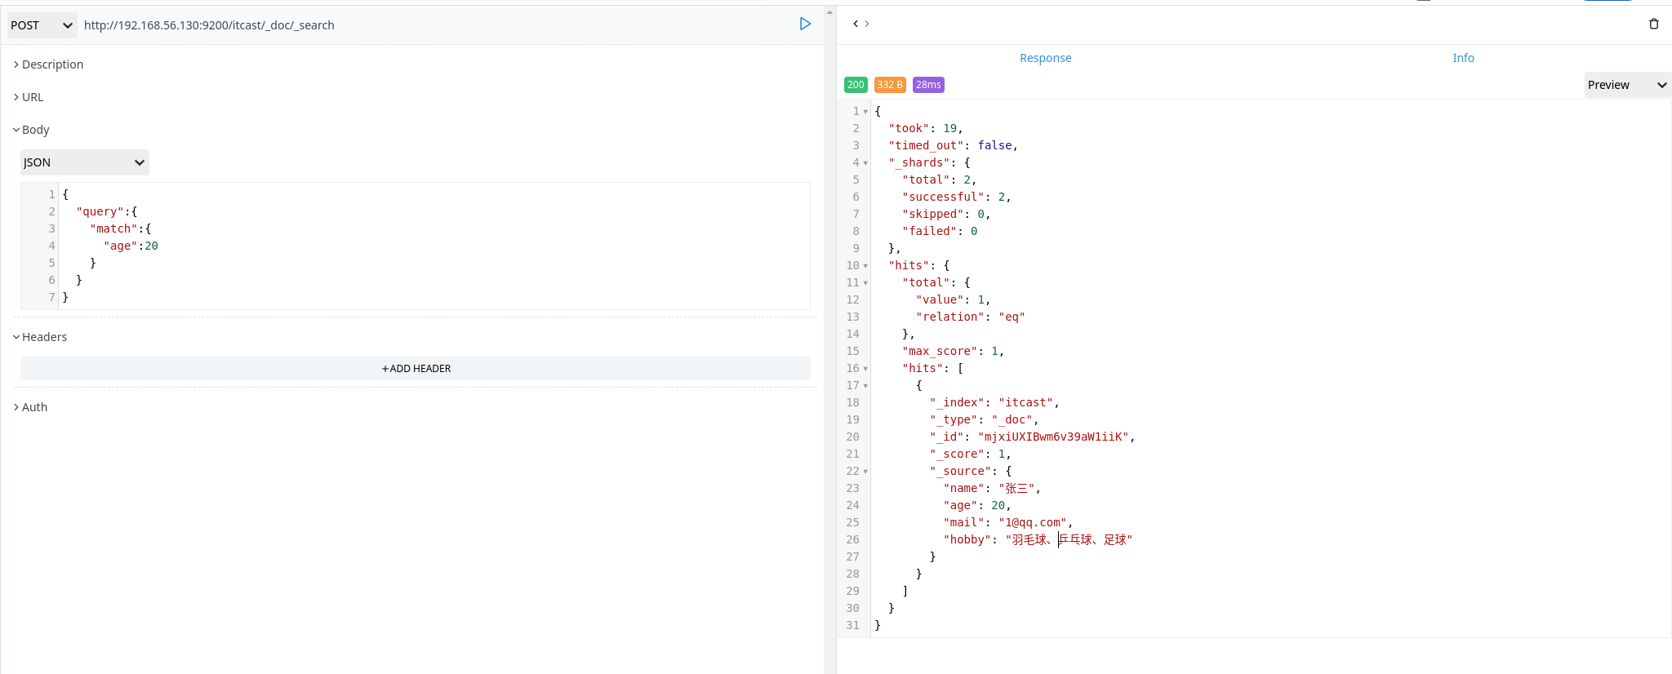Expand the URL section
This screenshot has width=1672, height=674.
29,97
